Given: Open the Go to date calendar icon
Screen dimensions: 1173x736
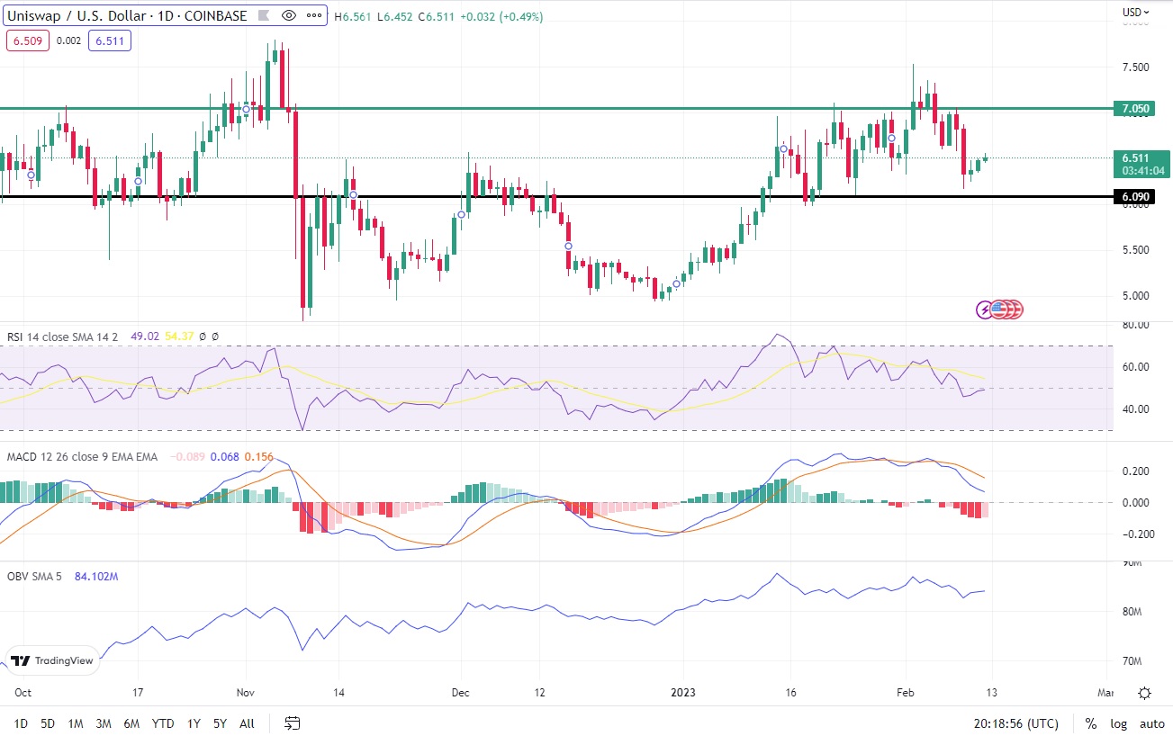Looking at the screenshot, I should pos(292,723).
